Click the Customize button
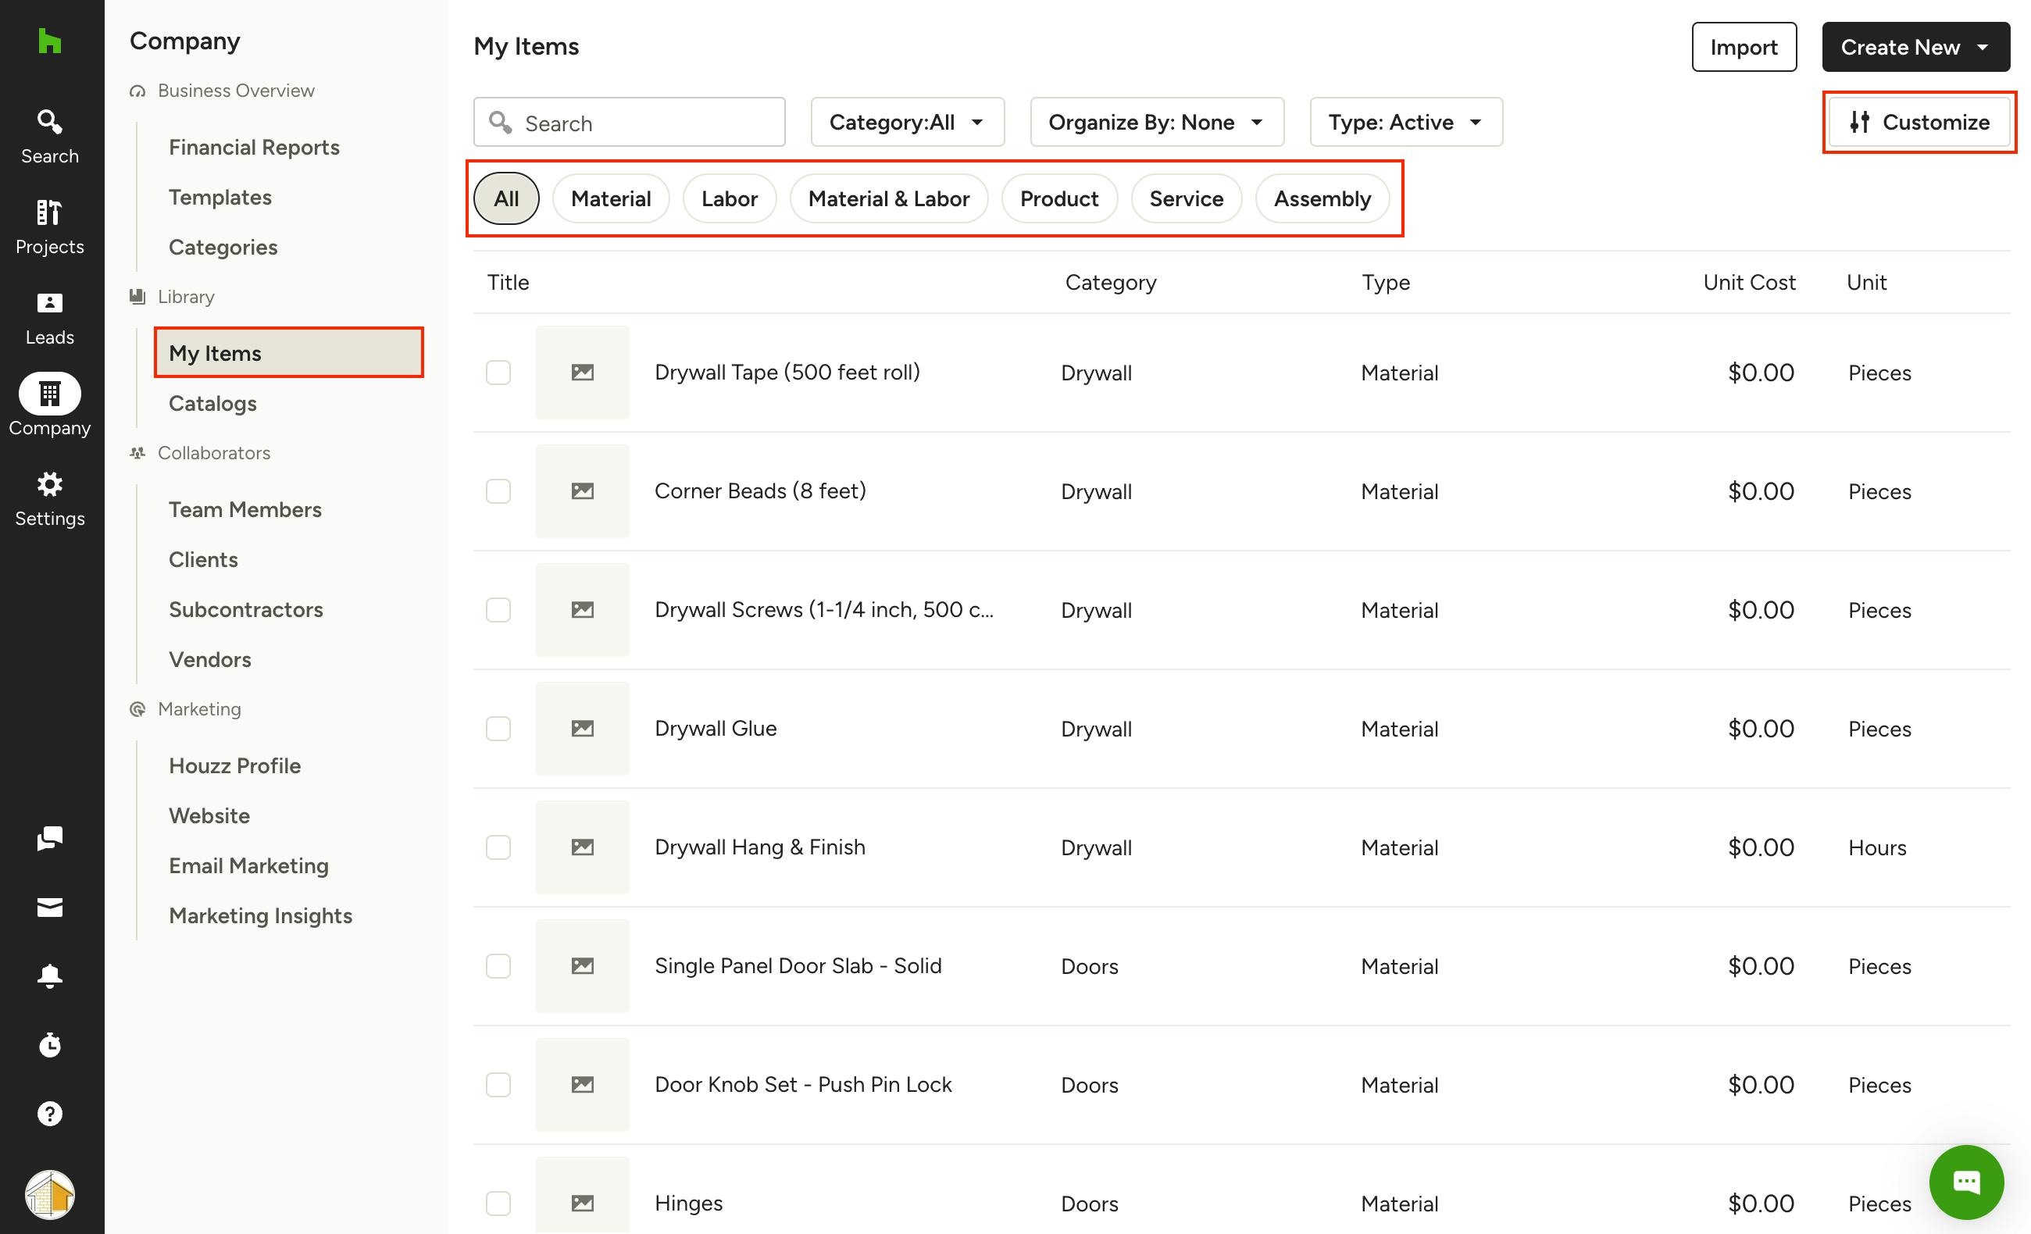The width and height of the screenshot is (2031, 1234). [x=1919, y=122]
